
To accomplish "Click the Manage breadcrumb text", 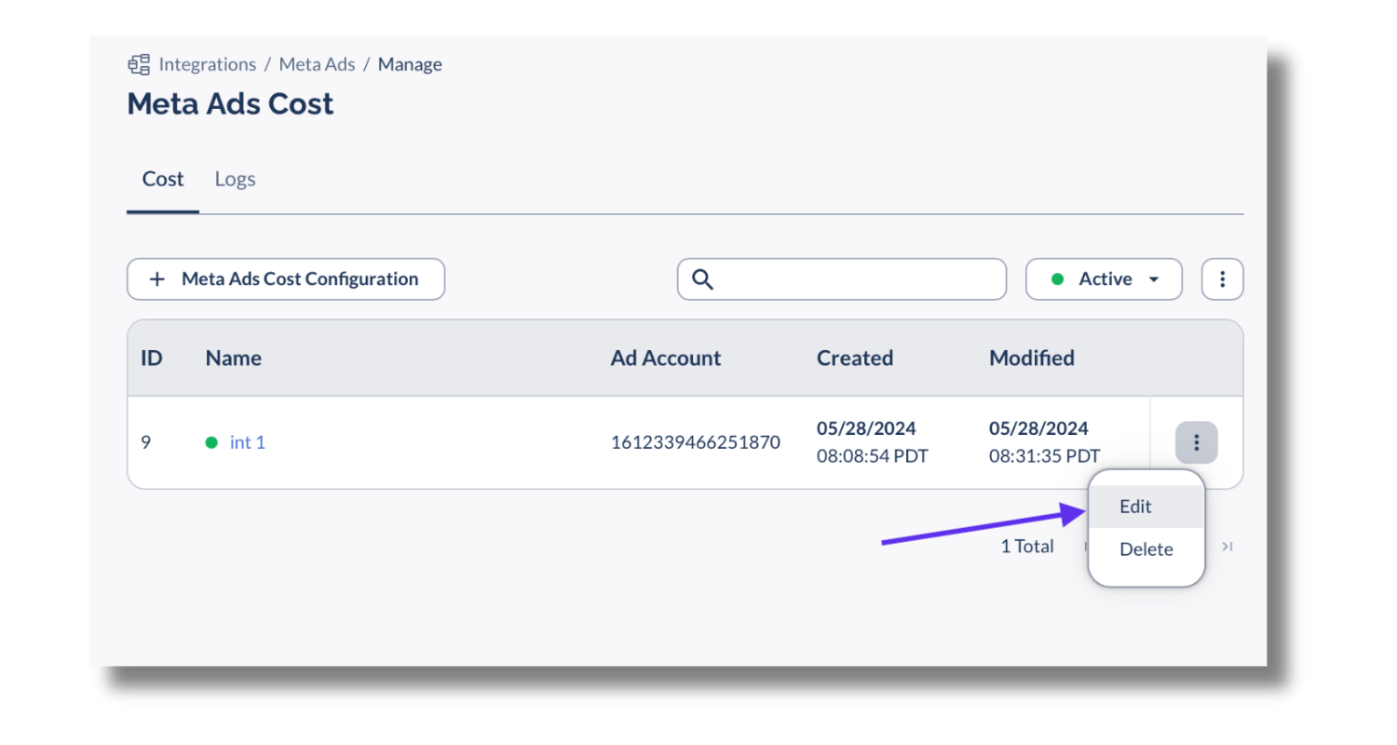I will click(x=410, y=64).
